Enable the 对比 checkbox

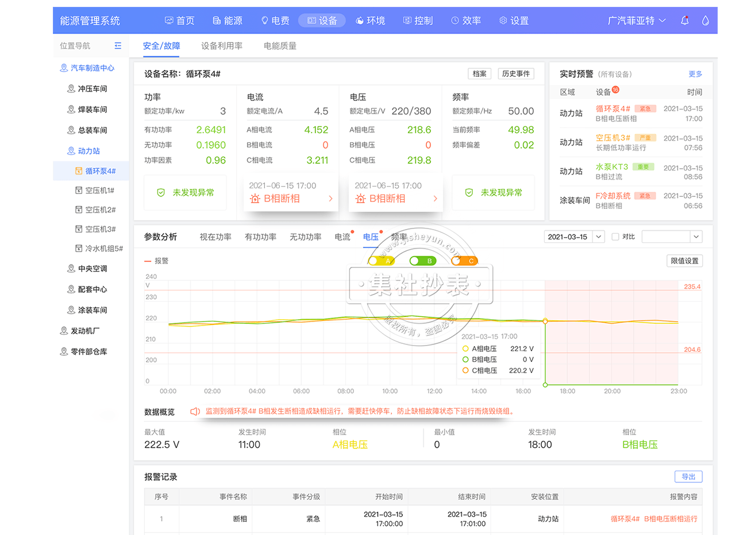(615, 237)
